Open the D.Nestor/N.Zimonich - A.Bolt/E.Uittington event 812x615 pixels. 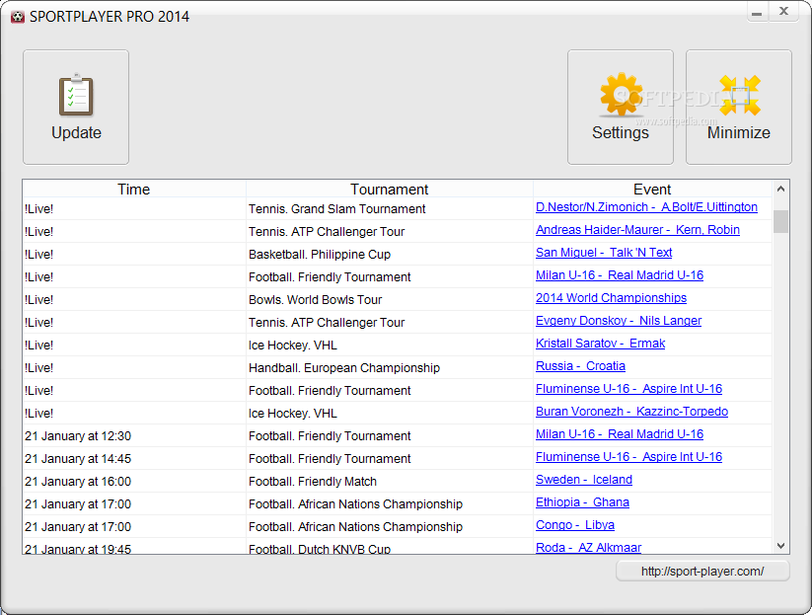point(646,207)
